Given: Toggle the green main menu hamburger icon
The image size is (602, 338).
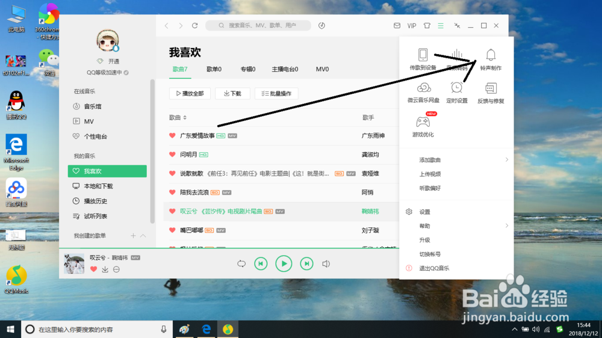Looking at the screenshot, I should point(441,26).
